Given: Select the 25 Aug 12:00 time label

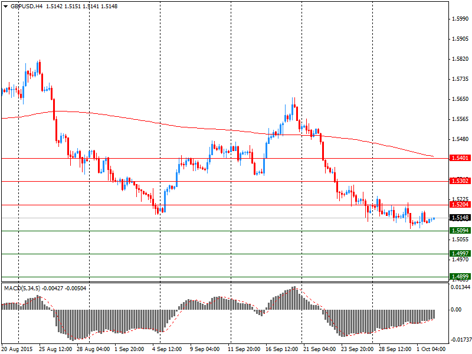Looking at the screenshot, I should (55, 349).
